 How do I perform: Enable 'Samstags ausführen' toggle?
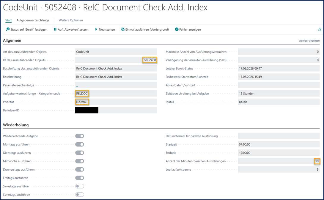click(x=80, y=186)
